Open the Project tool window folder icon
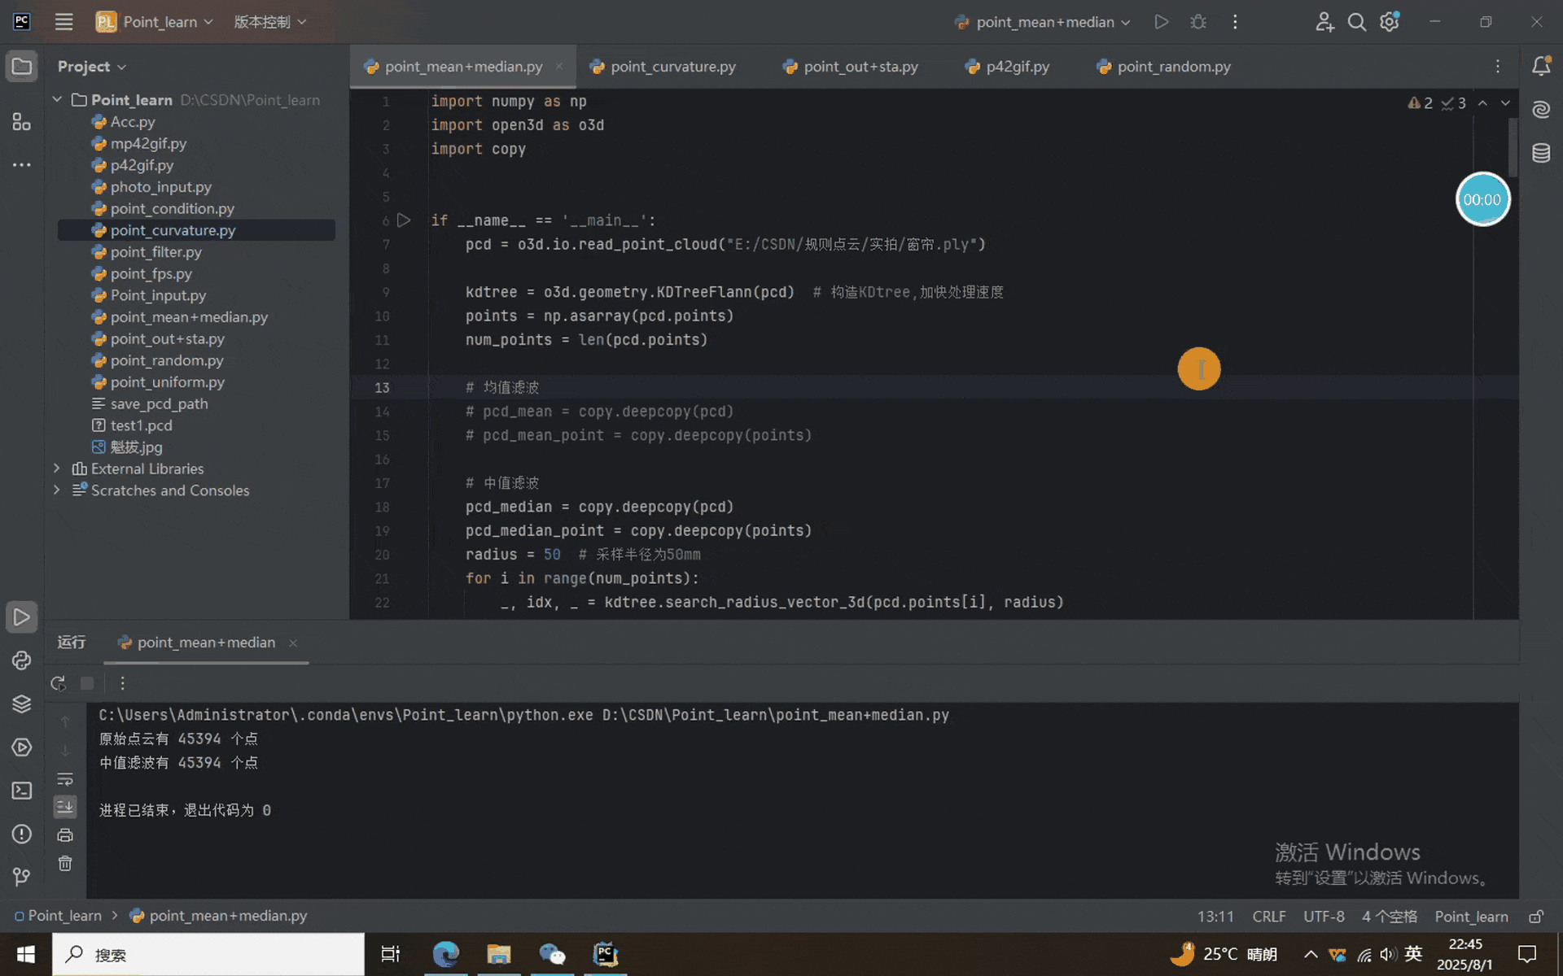This screenshot has width=1563, height=976. click(22, 67)
